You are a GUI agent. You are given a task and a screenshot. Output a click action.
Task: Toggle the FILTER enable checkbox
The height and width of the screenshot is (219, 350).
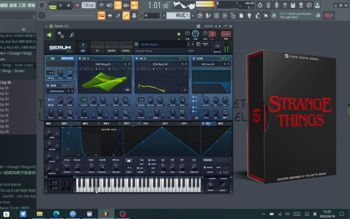[x=194, y=58]
